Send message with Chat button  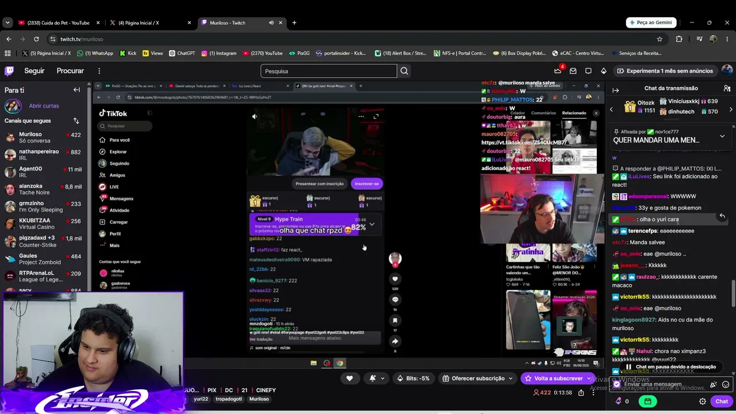coord(722,401)
